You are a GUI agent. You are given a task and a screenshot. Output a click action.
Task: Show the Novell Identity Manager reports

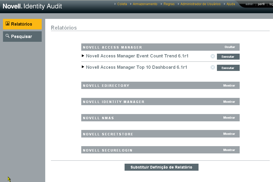[x=229, y=102]
